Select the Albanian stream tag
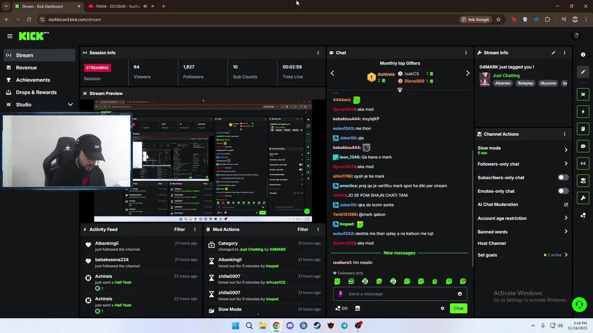The width and height of the screenshot is (593, 333). (503, 83)
